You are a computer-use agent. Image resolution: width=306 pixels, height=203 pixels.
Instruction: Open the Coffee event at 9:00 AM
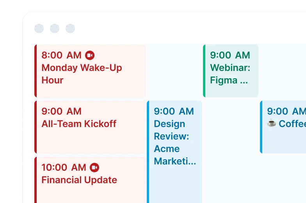283,127
